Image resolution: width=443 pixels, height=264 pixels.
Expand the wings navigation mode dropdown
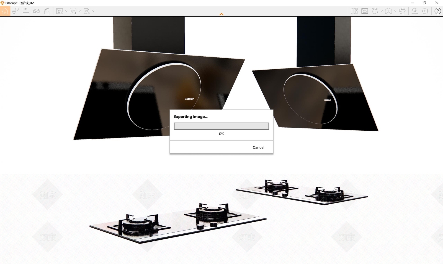[x=395, y=11]
